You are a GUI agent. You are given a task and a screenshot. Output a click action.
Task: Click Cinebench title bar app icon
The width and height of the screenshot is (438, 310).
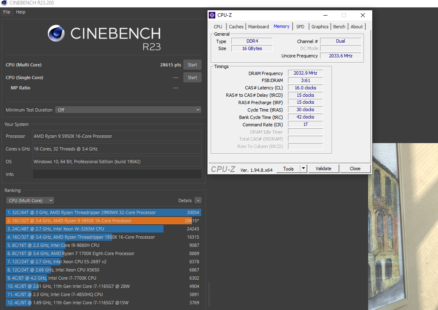coord(4,3)
